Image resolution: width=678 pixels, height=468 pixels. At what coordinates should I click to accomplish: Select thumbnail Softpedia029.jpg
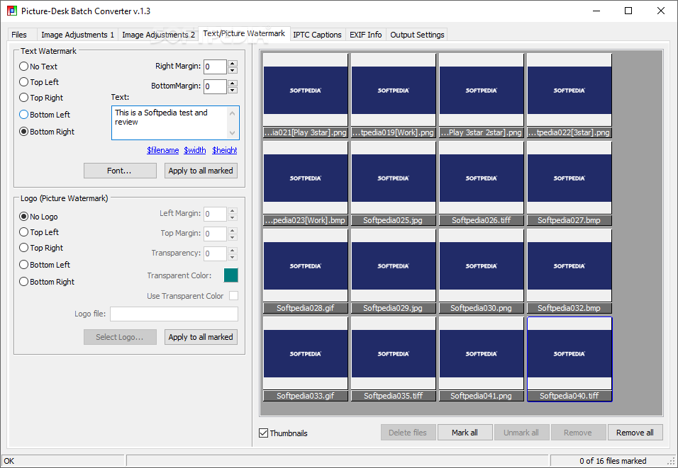pyautogui.click(x=394, y=271)
